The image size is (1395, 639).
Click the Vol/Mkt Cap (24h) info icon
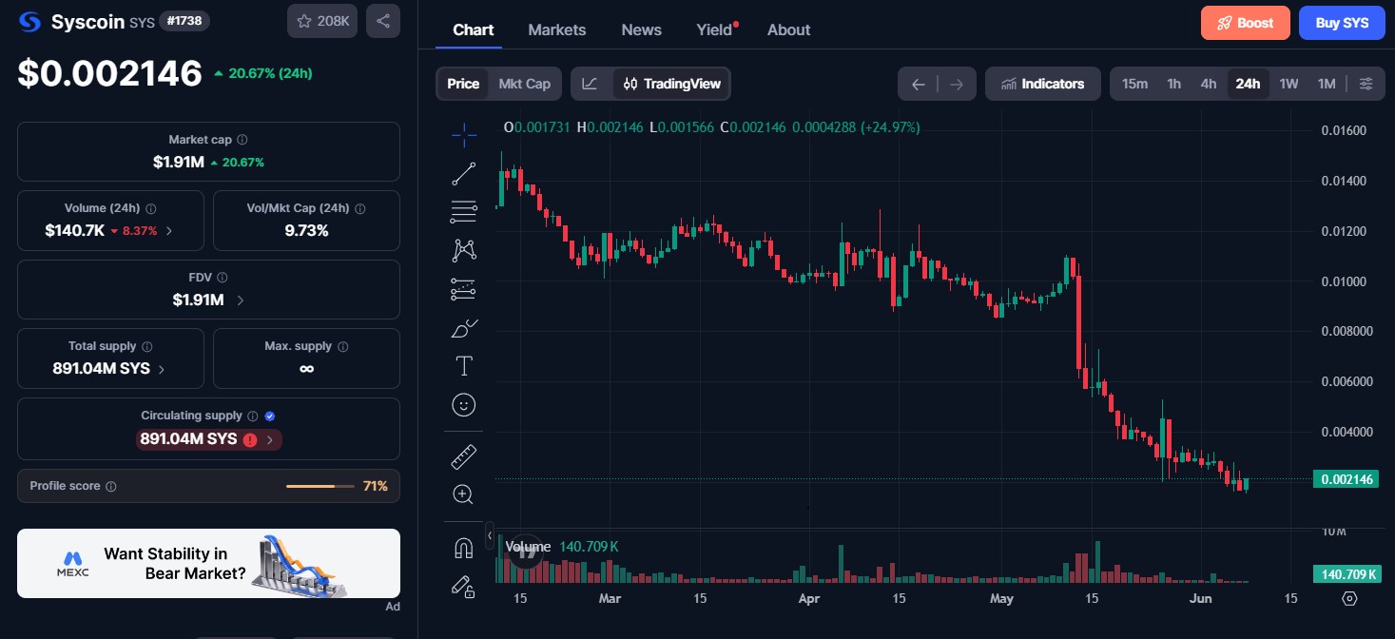(359, 208)
